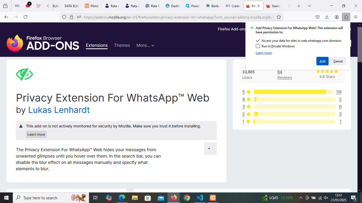Open the 3 two-star reviews count
Screen dimensions: 362x203
(340, 114)
